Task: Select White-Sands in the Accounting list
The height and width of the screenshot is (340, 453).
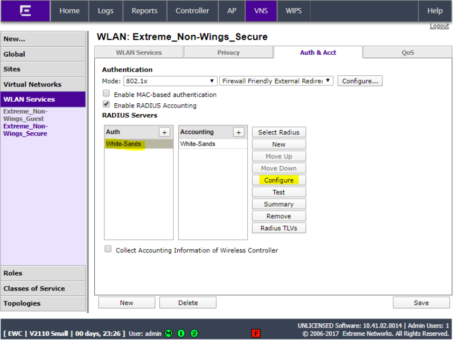Action: [x=213, y=144]
